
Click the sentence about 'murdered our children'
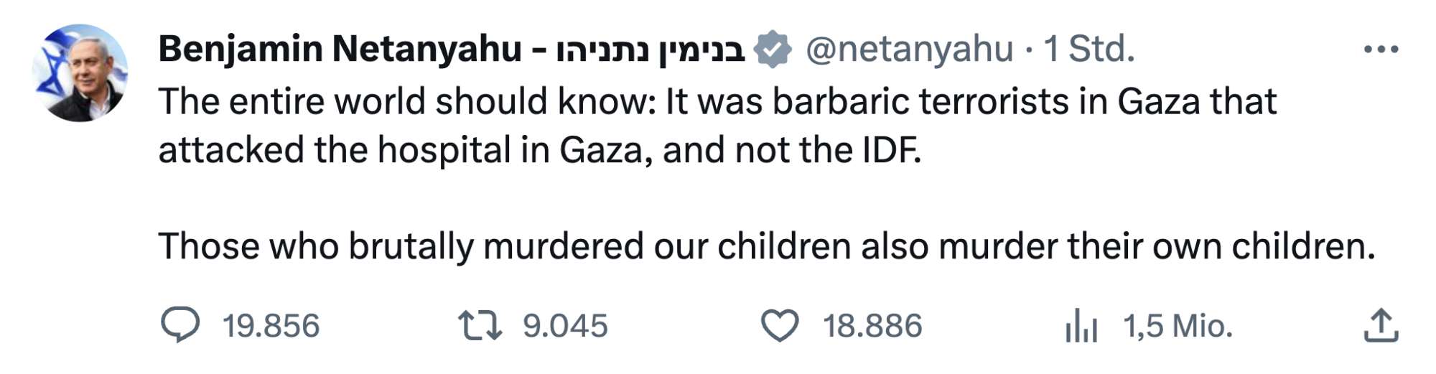coord(766,246)
